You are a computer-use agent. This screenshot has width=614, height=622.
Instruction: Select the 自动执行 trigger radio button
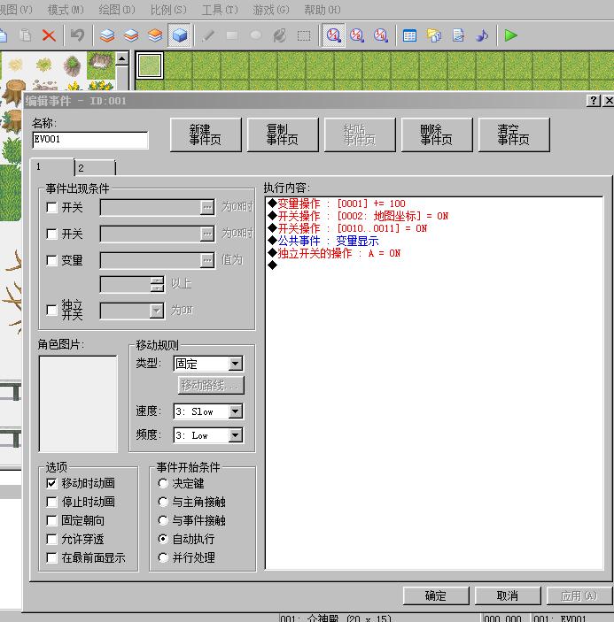[163, 539]
